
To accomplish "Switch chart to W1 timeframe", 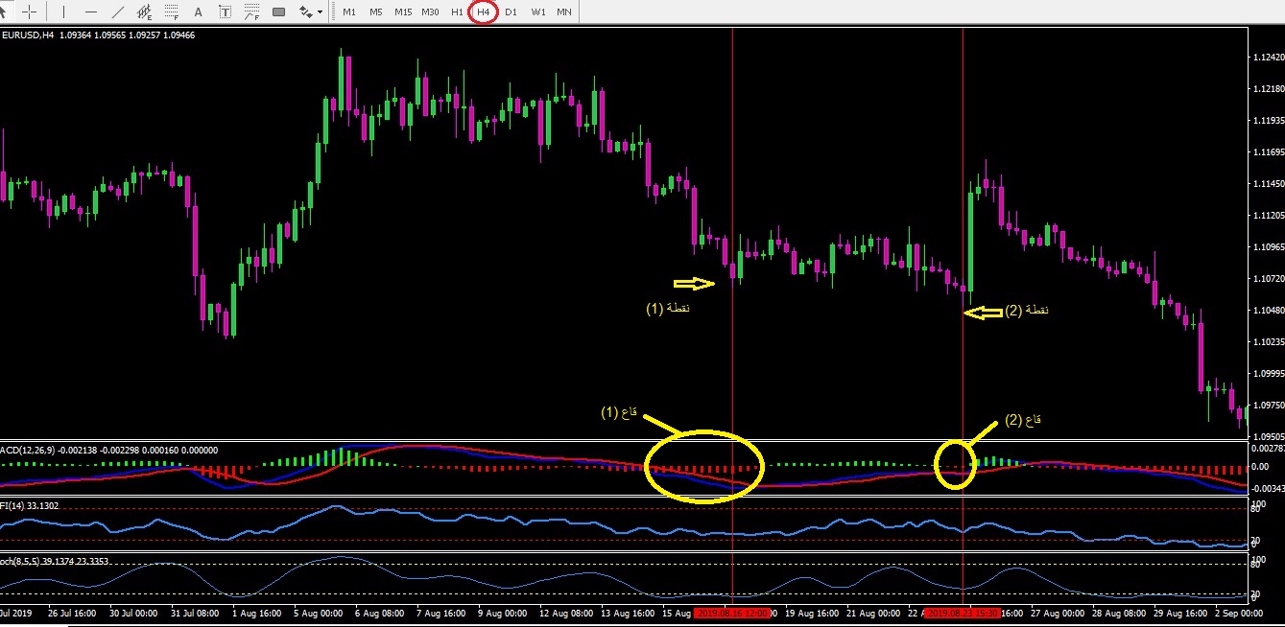I will click(538, 12).
